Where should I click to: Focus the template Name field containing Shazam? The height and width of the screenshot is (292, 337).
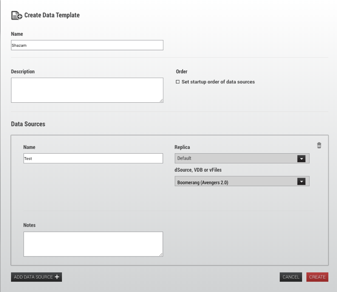click(x=87, y=45)
